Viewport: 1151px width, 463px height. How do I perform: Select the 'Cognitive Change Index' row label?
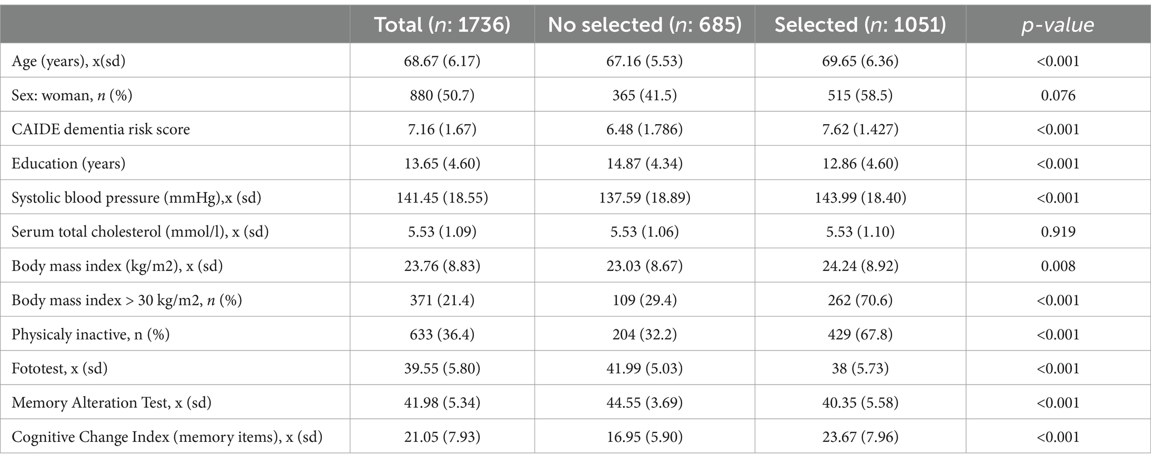(x=167, y=437)
